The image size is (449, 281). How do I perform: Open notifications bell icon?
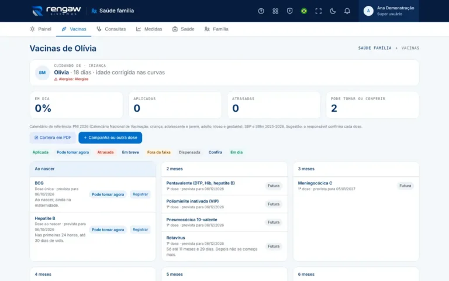pos(347,11)
